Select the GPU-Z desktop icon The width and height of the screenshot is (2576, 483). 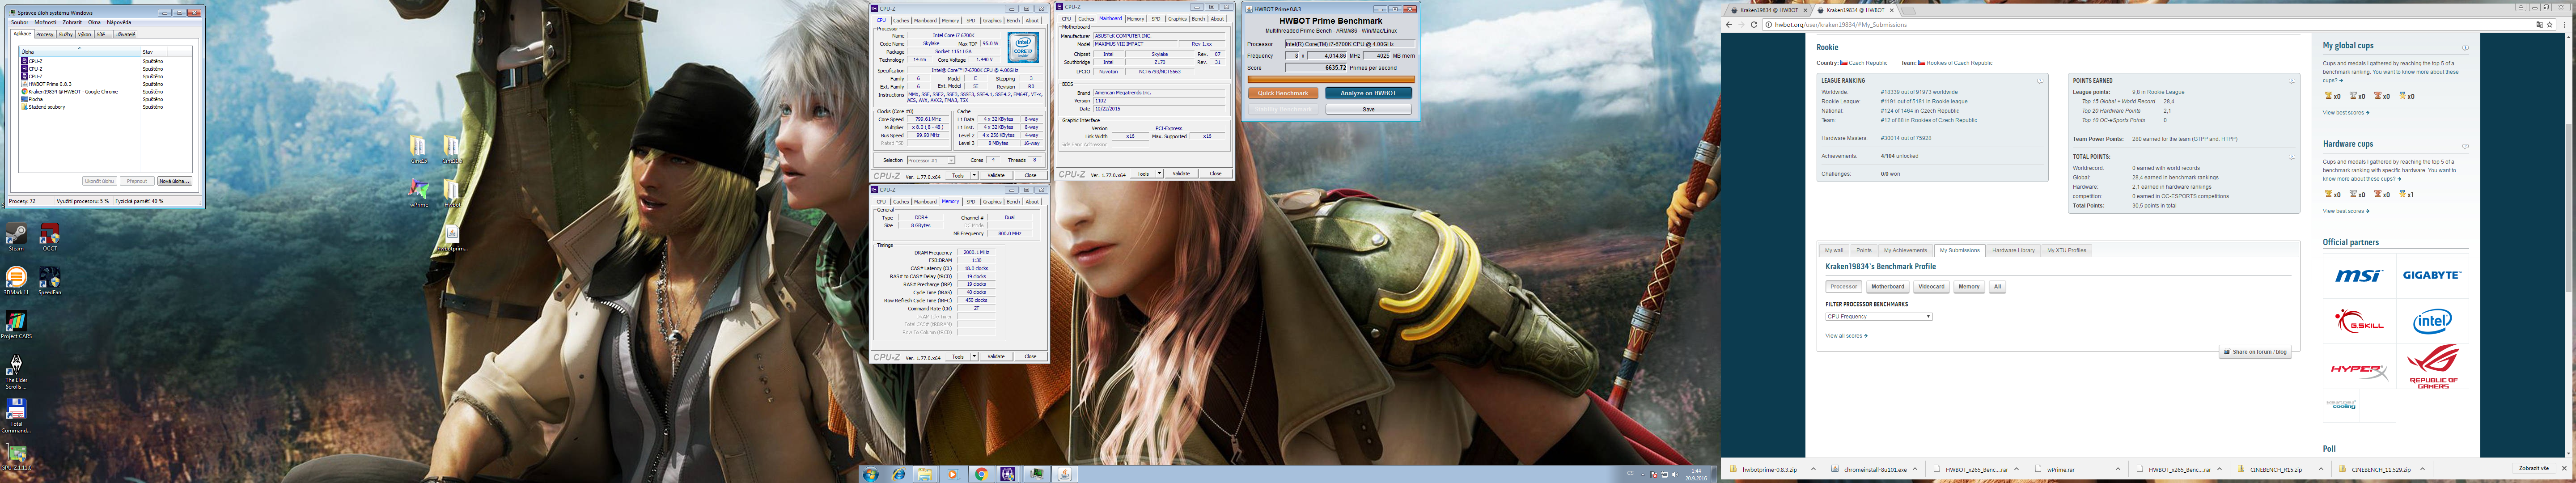(x=16, y=457)
